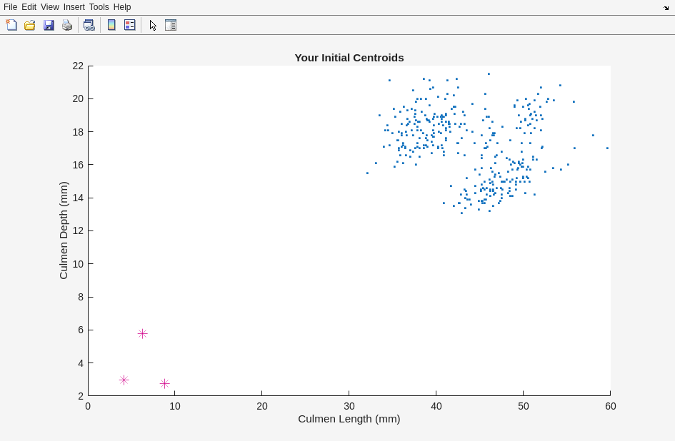Save the figure using the floppy disk icon
The width and height of the screenshot is (675, 441).
click(x=49, y=25)
